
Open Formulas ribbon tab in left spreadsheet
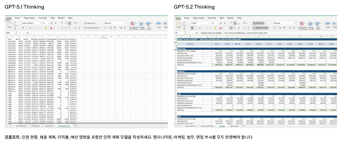click(x=43, y=18)
